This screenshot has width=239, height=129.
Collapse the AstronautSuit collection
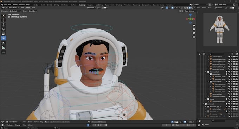coord(206,72)
